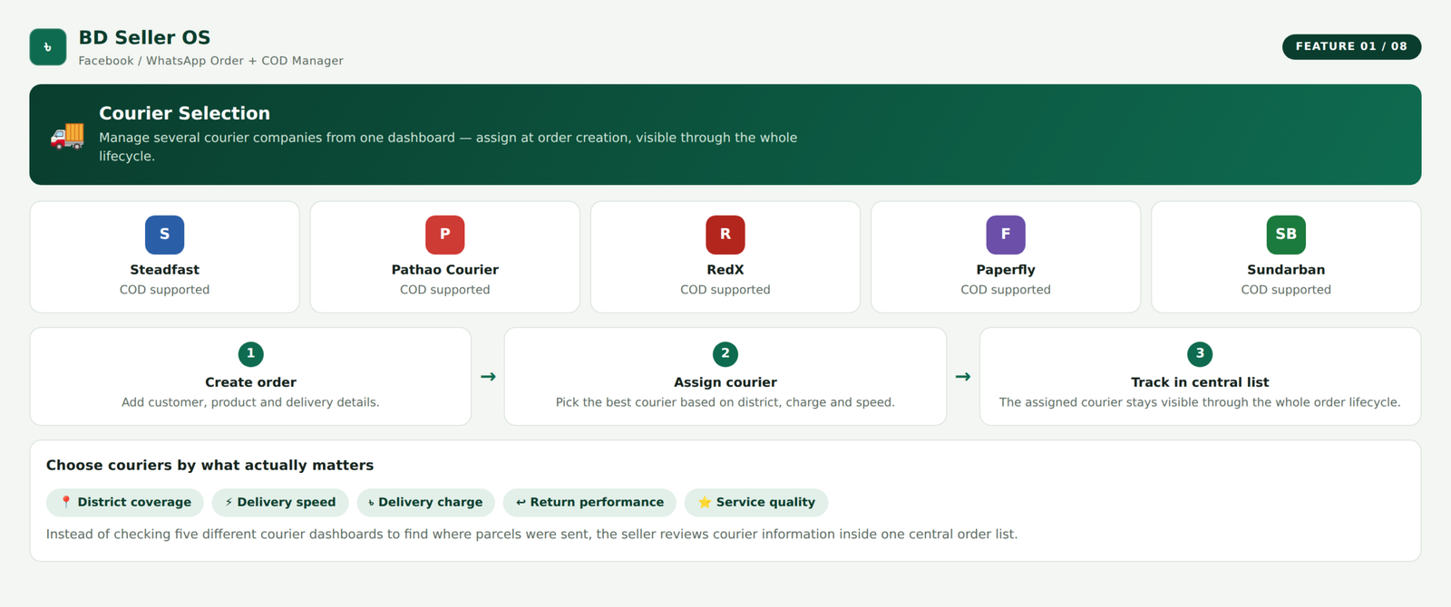Click the taka icon in Delivery charge chip
The image size is (1451, 607).
click(371, 503)
